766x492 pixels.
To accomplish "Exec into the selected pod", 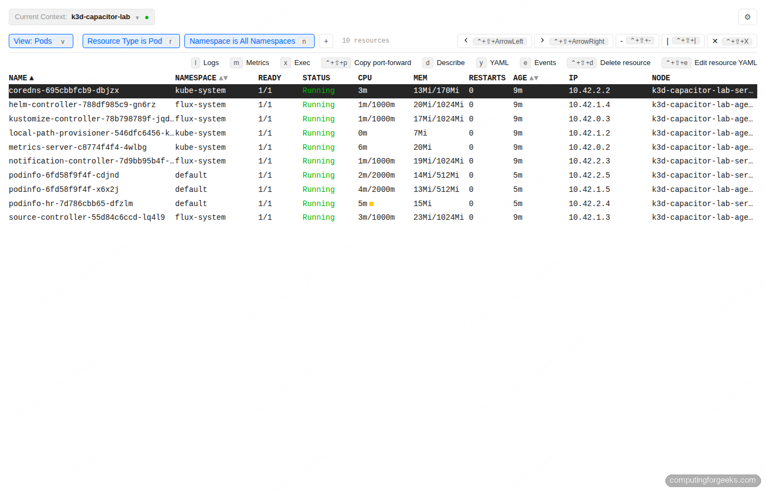I will 295,63.
